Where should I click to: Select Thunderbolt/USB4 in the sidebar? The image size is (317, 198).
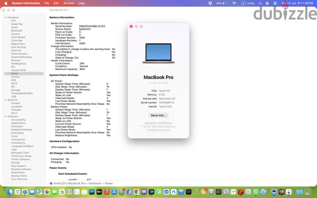coord(22,93)
